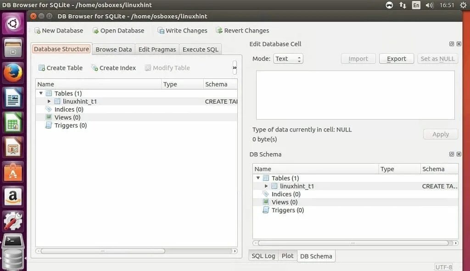Open the Mode Text dropdown

coord(288,59)
